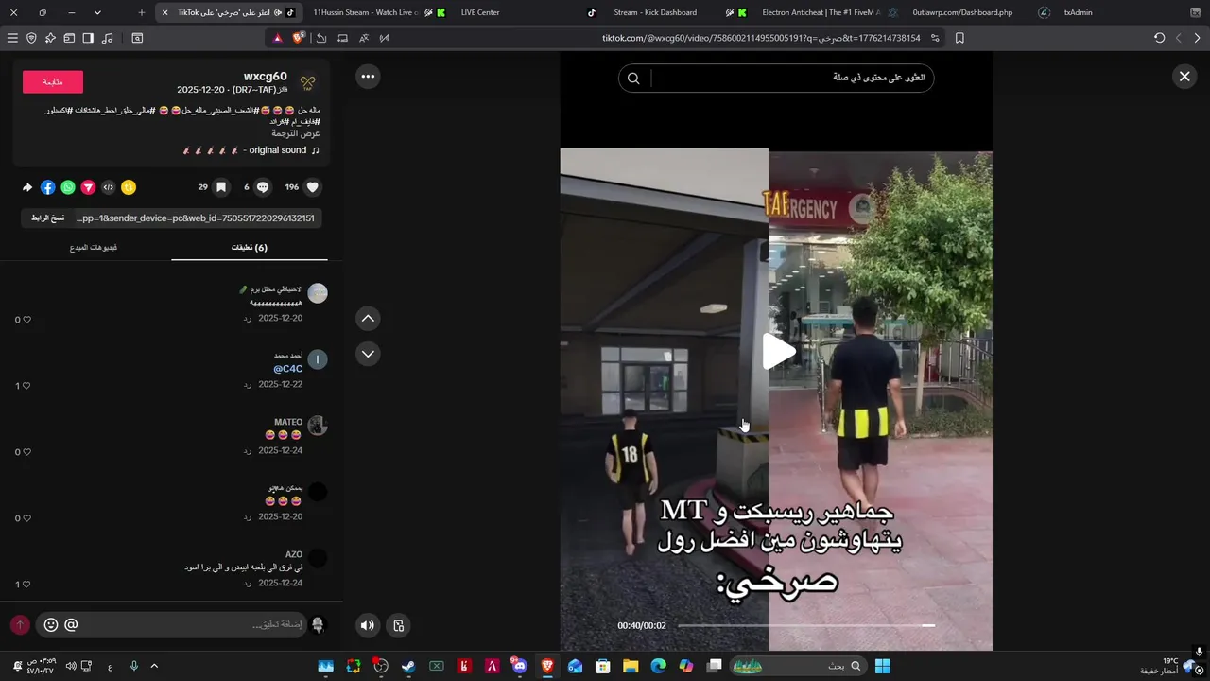Toggle the picture-in-picture mini player button
The width and height of the screenshot is (1210, 681).
(x=399, y=625)
